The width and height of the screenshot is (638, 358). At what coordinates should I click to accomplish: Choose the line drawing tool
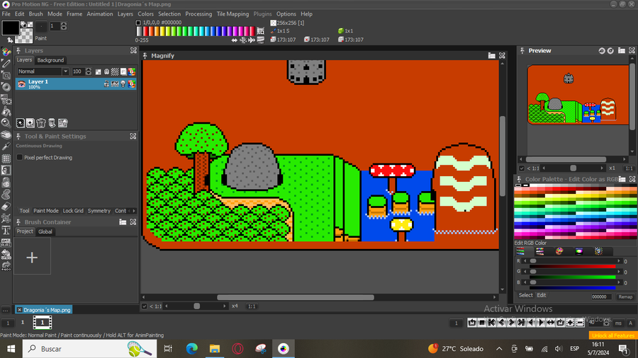[x=6, y=63]
